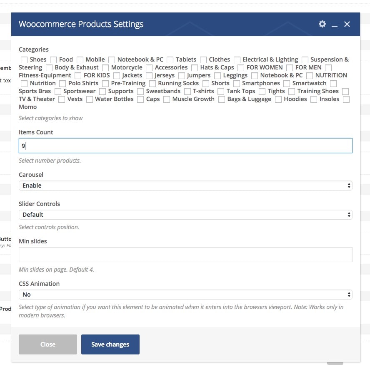Select the Smartphones category checkbox
370x374 pixels.
[237, 84]
